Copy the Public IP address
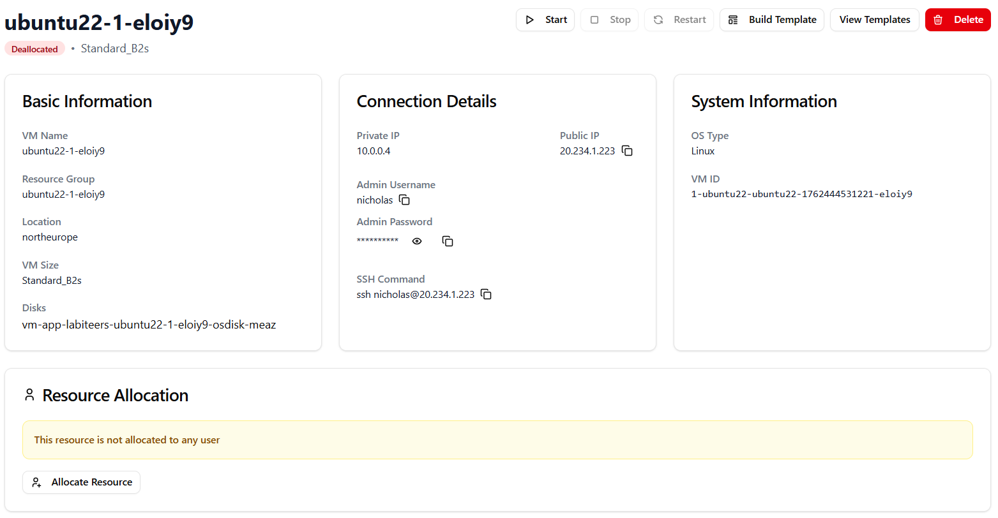This screenshot has width=998, height=518. pyautogui.click(x=627, y=151)
